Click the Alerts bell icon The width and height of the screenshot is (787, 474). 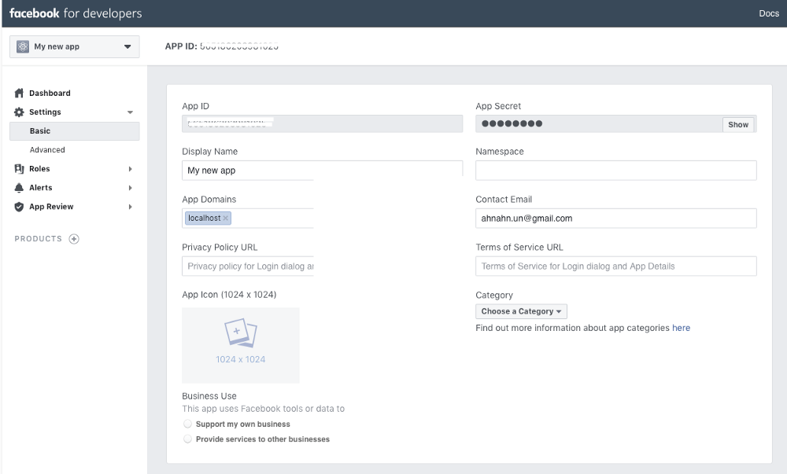click(19, 188)
